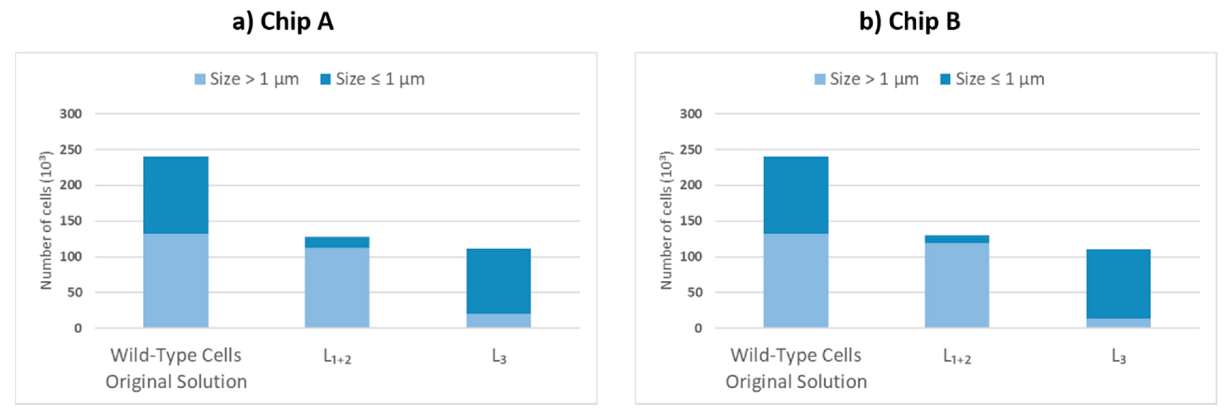Image resolution: width=1229 pixels, height=419 pixels.
Task: Click the light blue legend swatch in Chip B
Action: 820,79
